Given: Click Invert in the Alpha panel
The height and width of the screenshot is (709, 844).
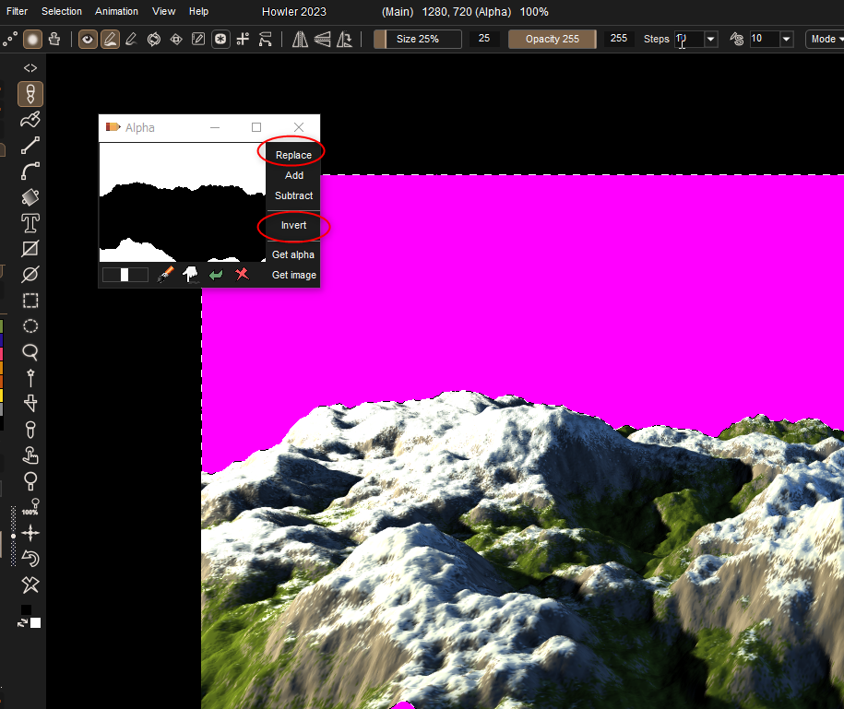Looking at the screenshot, I should click(293, 225).
